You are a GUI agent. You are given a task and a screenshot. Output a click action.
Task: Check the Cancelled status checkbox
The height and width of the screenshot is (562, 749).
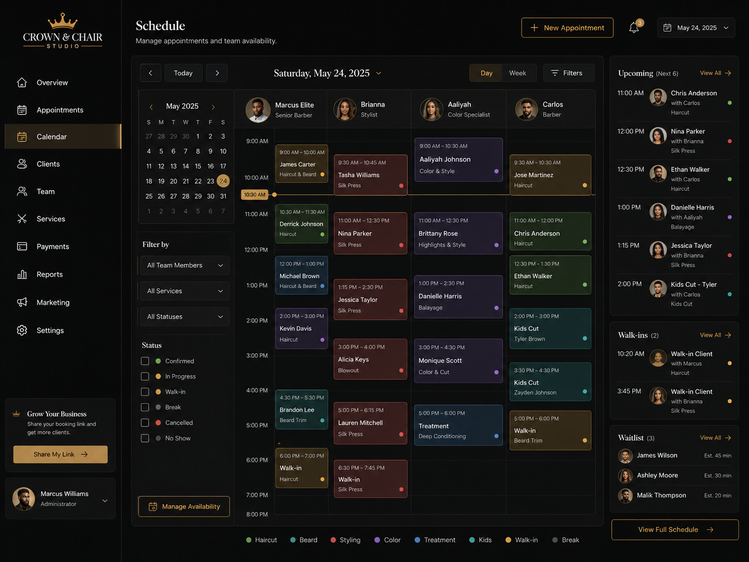[x=145, y=423]
